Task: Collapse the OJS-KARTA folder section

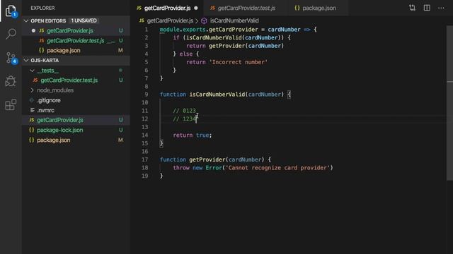Action: (x=26, y=60)
